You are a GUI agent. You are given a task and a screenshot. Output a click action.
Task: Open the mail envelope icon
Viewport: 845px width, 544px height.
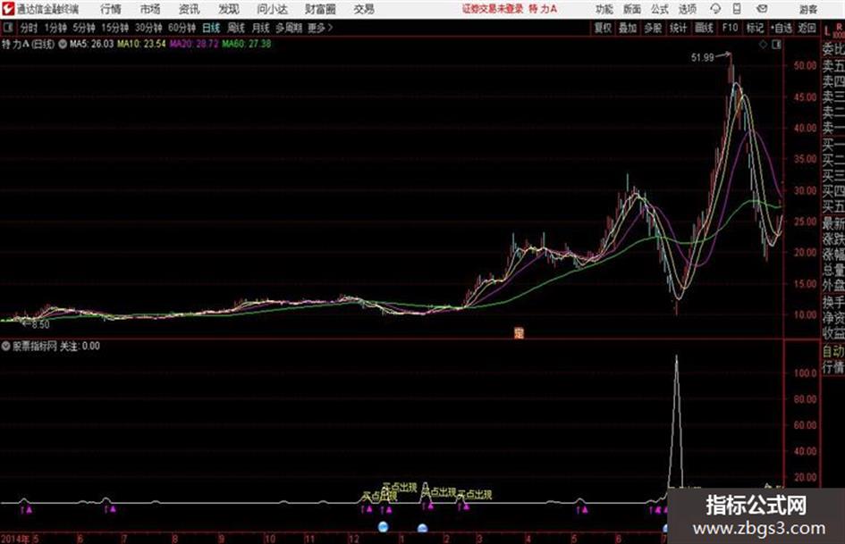click(762, 9)
